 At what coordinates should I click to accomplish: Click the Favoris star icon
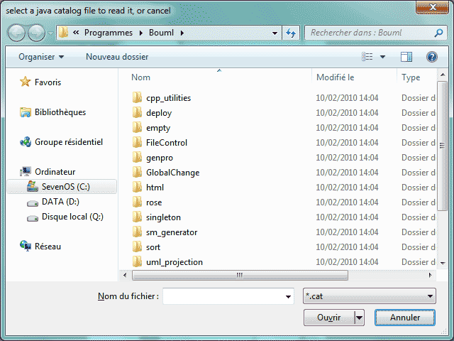(26, 82)
